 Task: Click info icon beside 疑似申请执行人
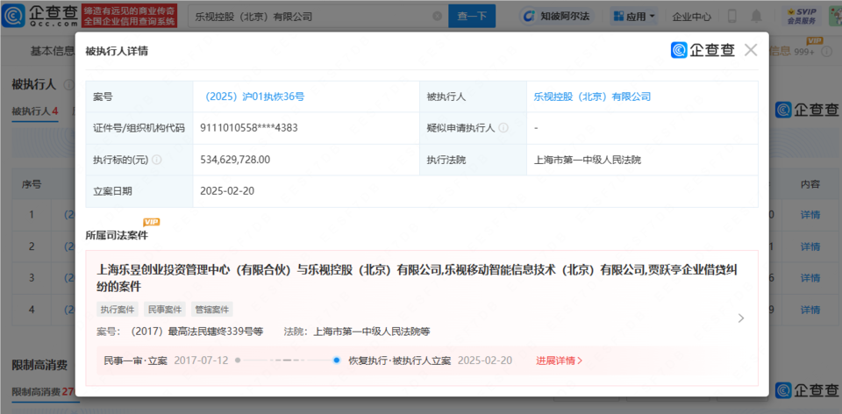click(503, 128)
